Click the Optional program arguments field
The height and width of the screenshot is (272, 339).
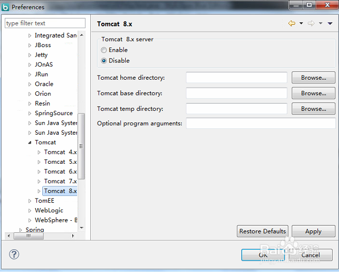pos(261,123)
